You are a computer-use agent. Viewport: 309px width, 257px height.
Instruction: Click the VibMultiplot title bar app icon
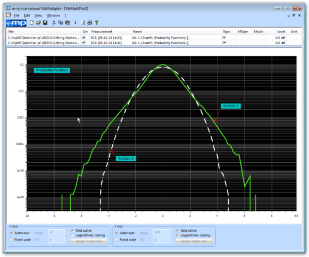click(x=8, y=8)
